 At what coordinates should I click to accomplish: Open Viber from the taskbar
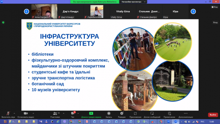65,122
